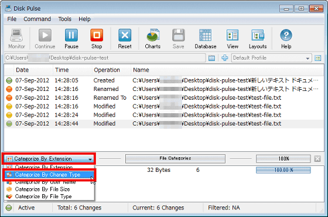Viewport: 328px width, 217px height.
Task: Select the row with time 14:28:05
Action: coord(164,80)
